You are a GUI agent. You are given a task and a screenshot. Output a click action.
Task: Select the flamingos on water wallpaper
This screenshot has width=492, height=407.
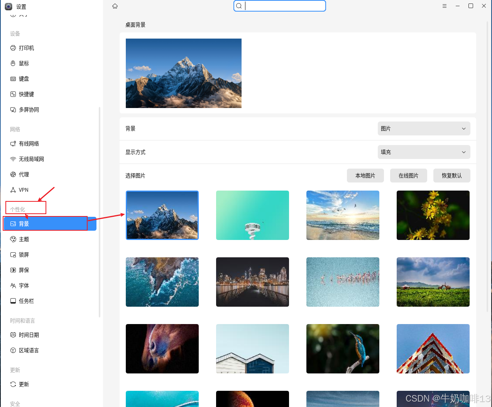343,282
